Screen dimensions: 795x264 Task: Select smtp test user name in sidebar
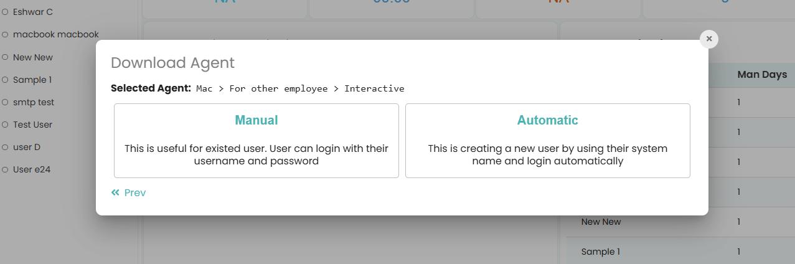34,102
